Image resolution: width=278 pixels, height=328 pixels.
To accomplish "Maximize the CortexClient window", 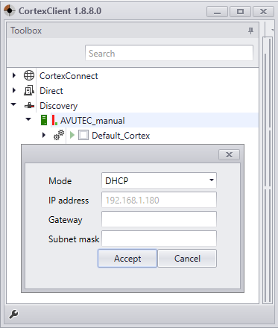I will [240, 12].
